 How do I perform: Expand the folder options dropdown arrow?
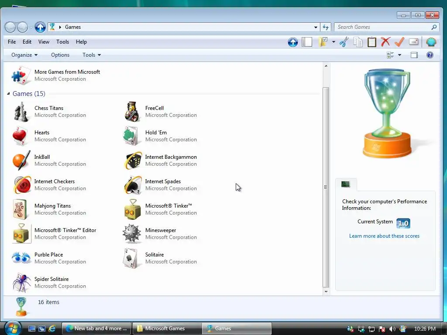[334, 42]
